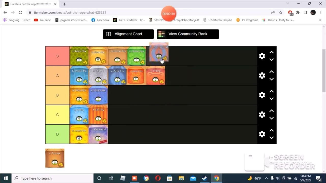Select the Gift Box tile
326x183 pixels.
coord(98,115)
